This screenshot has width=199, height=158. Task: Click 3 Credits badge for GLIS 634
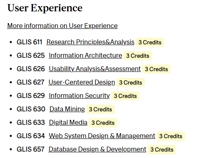click(171, 136)
